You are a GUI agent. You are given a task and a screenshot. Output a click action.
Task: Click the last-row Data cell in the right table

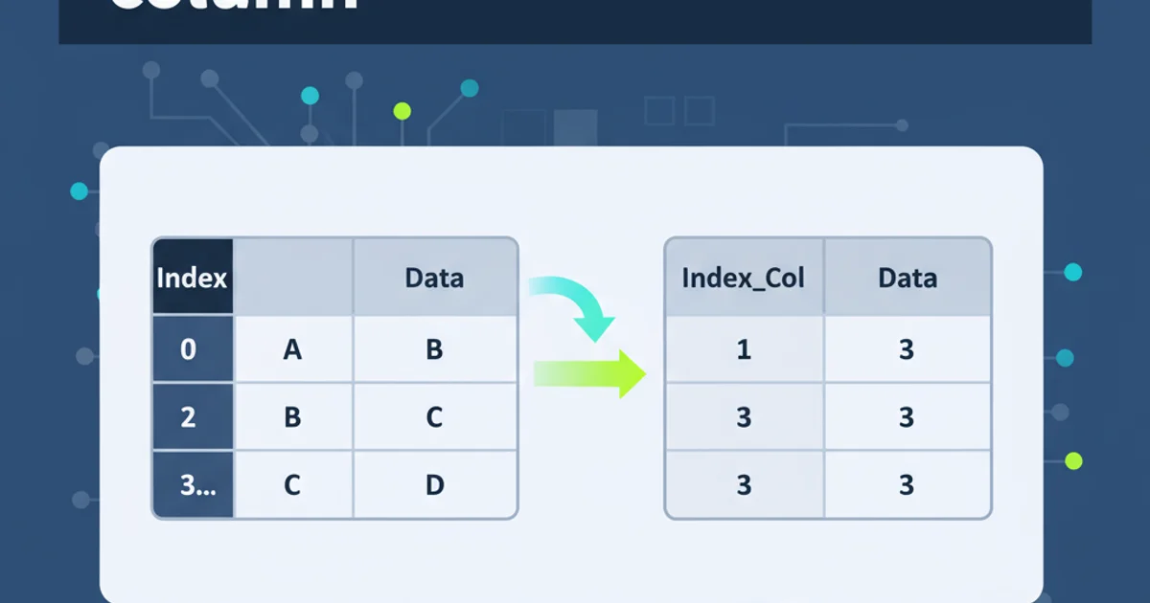907,485
